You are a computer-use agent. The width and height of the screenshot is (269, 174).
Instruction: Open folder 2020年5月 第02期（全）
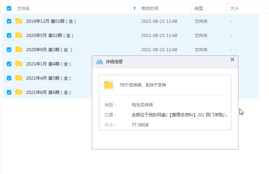[x=50, y=36]
